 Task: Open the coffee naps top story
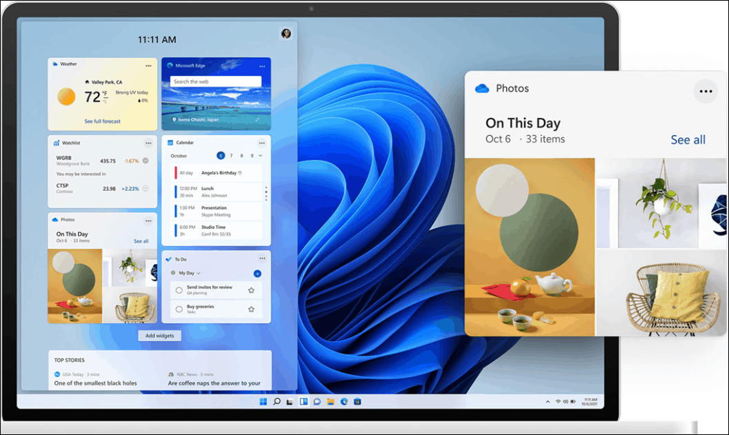214,383
